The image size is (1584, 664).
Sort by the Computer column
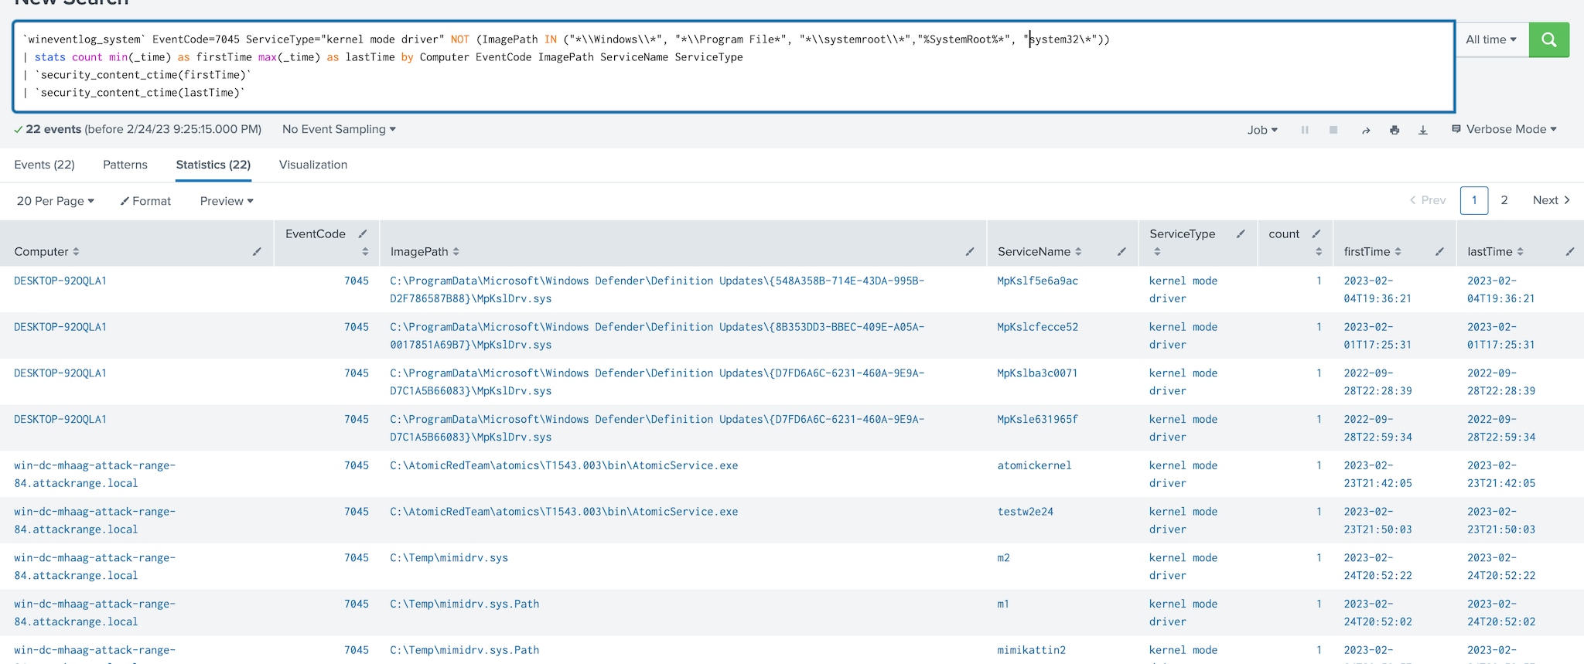tap(46, 251)
